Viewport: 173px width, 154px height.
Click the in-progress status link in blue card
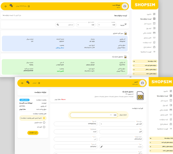pyautogui.click(x=60, y=48)
